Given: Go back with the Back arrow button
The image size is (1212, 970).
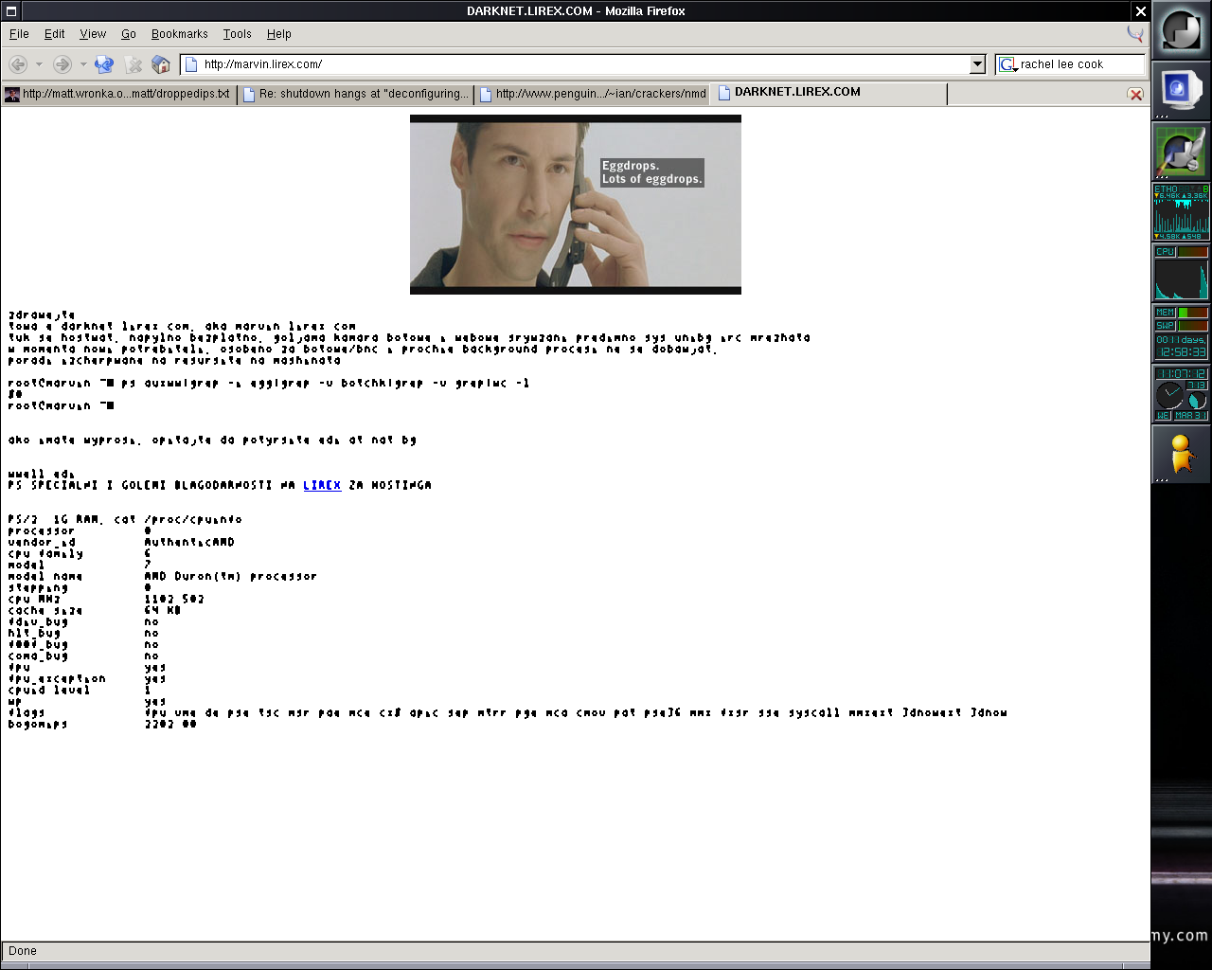Looking at the screenshot, I should coord(18,64).
